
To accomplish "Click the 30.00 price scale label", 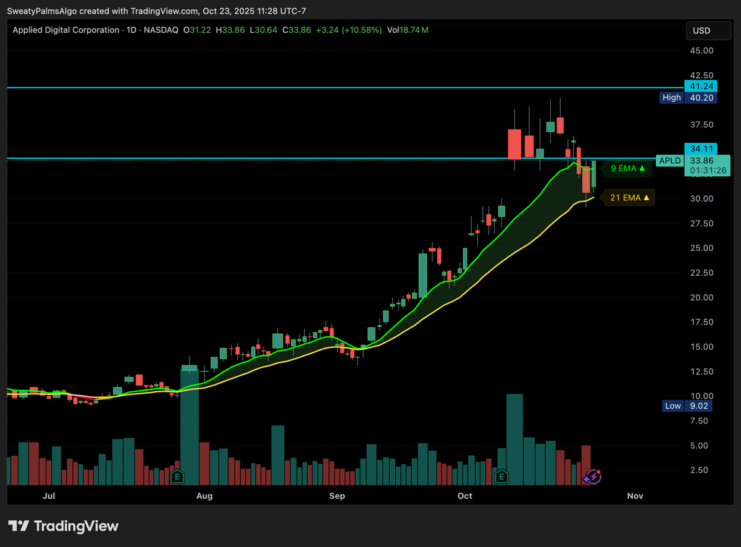I will coord(703,198).
